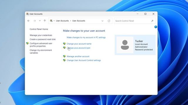Open recent locations chevron next to forward arrow
Image resolution: width=188 pixels, height=105 pixels.
pyautogui.click(x=40, y=21)
